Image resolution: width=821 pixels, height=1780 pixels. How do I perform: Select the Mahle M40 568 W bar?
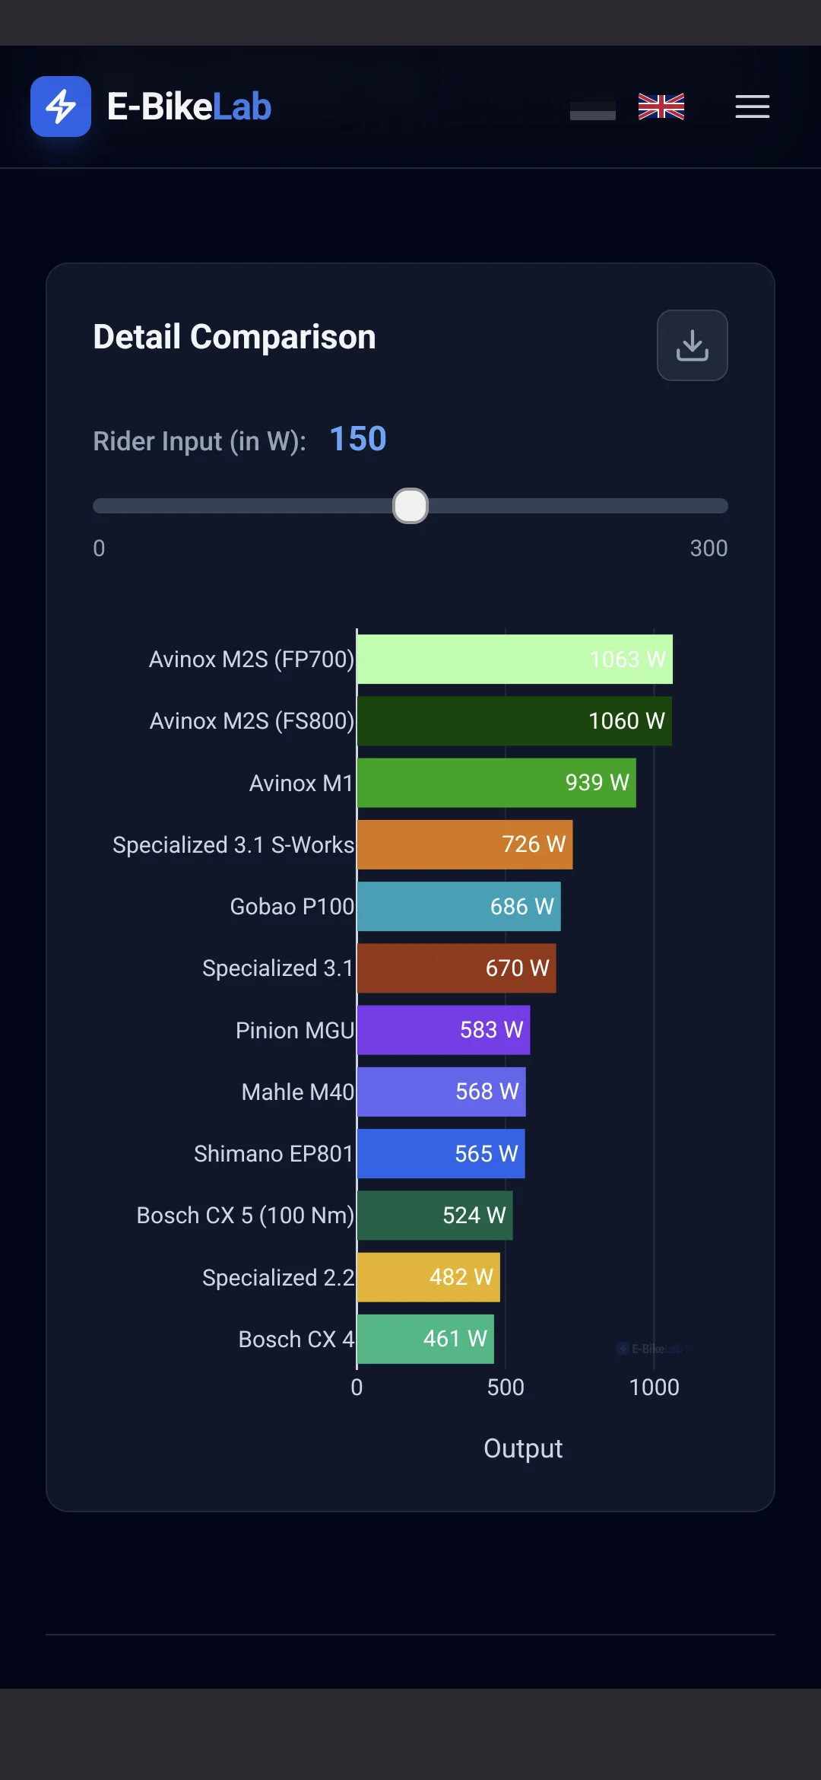[x=442, y=1092]
